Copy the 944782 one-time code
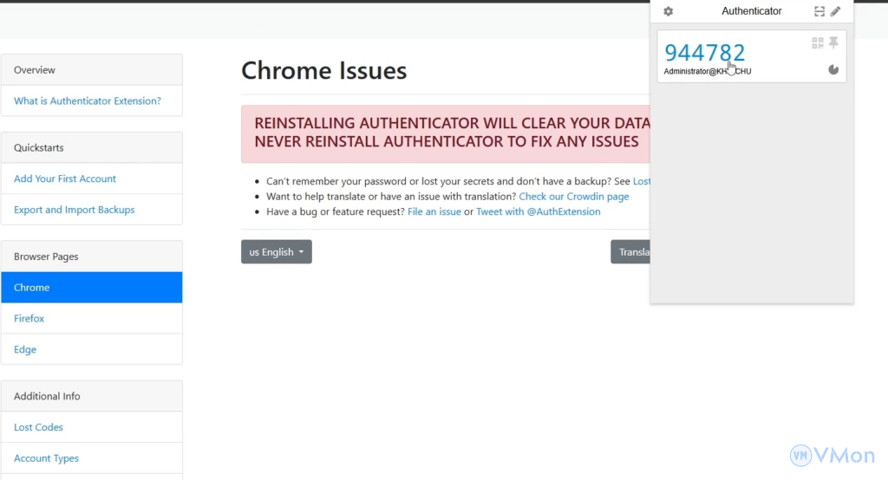Screen dimensions: 888x480 coord(704,53)
